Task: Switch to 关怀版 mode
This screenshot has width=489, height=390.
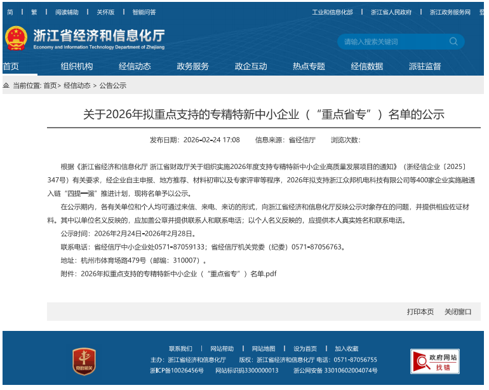Action: coord(105,12)
